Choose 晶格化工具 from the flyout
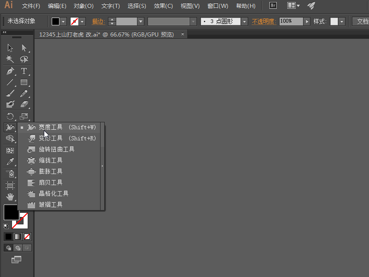369x277 pixels. (54, 193)
